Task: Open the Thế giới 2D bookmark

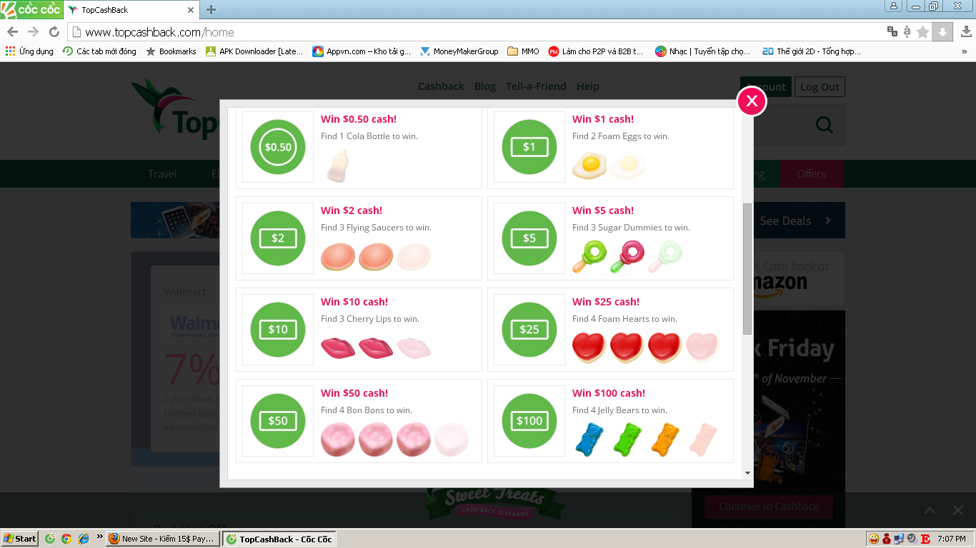Action: 812,51
